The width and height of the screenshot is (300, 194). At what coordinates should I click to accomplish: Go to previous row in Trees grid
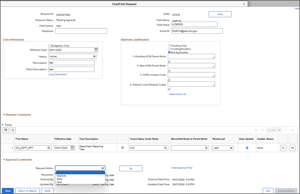pyautogui.click(x=262, y=130)
